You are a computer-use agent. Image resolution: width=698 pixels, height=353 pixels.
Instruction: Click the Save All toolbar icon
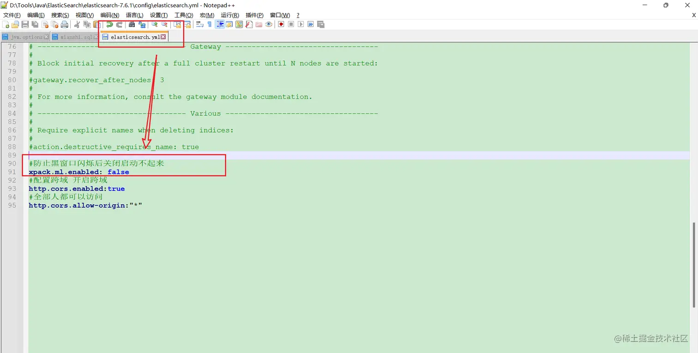35,24
